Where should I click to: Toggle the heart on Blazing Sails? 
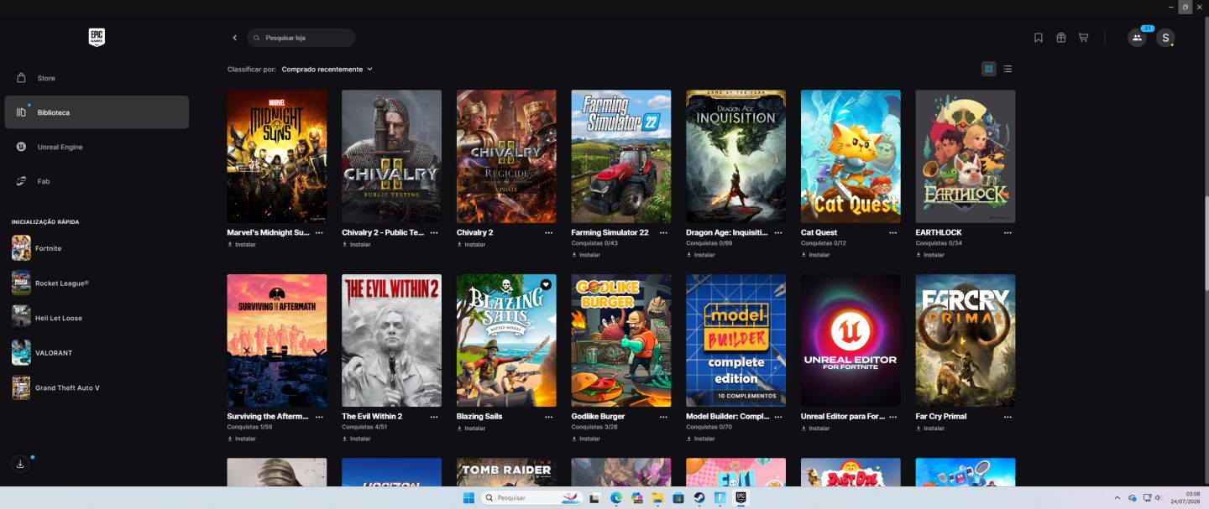pos(546,284)
